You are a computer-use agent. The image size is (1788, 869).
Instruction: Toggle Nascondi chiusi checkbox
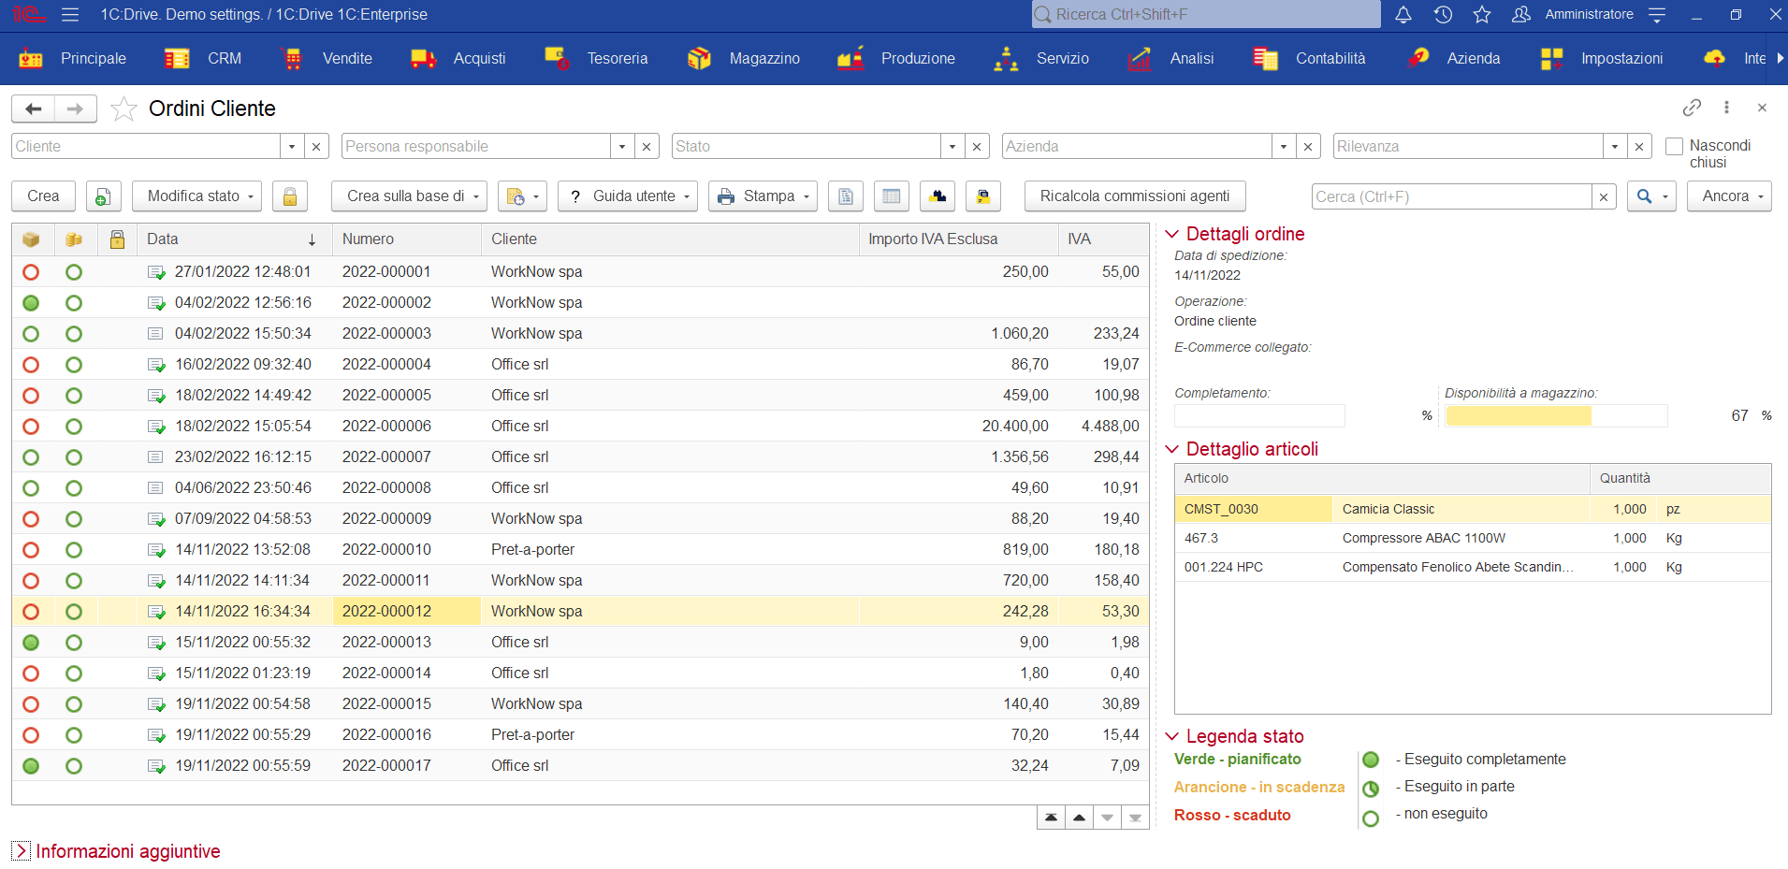(1675, 146)
